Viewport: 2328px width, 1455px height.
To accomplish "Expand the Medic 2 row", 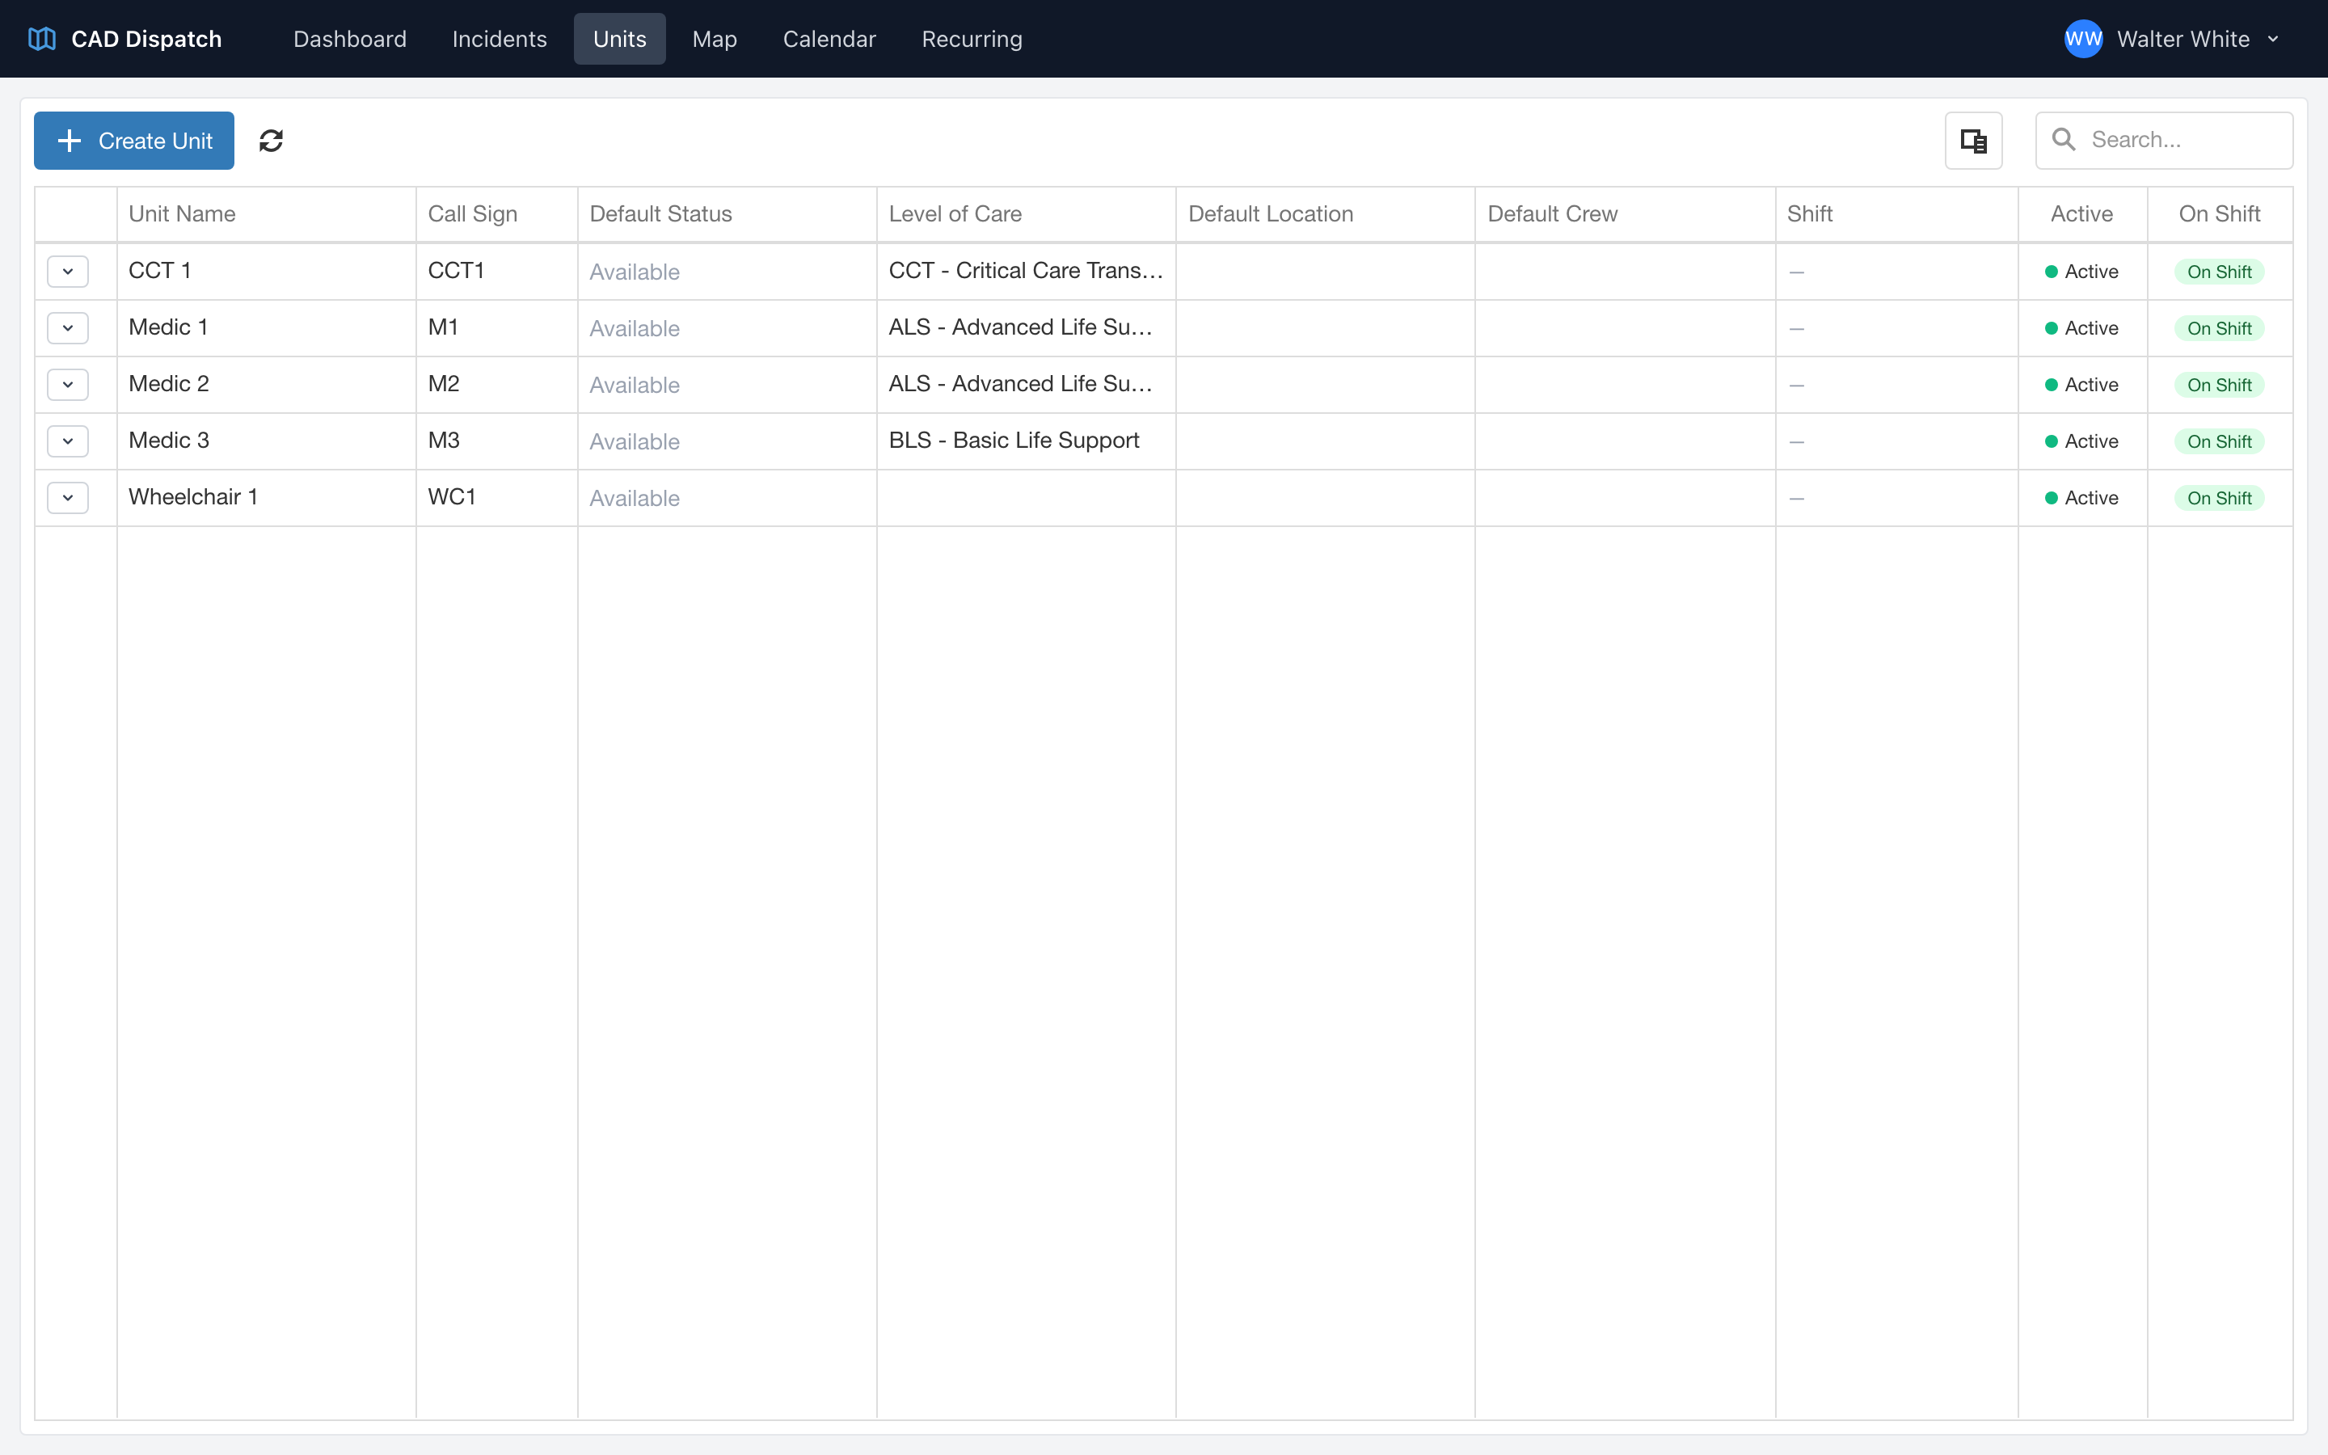I will click(x=67, y=385).
